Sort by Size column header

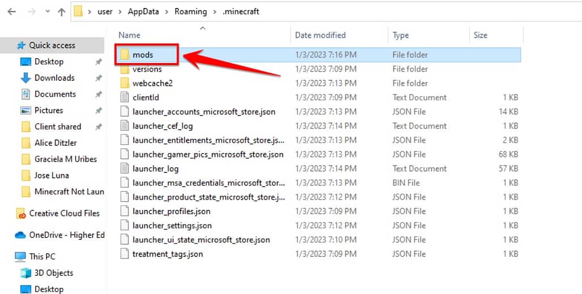pos(480,35)
